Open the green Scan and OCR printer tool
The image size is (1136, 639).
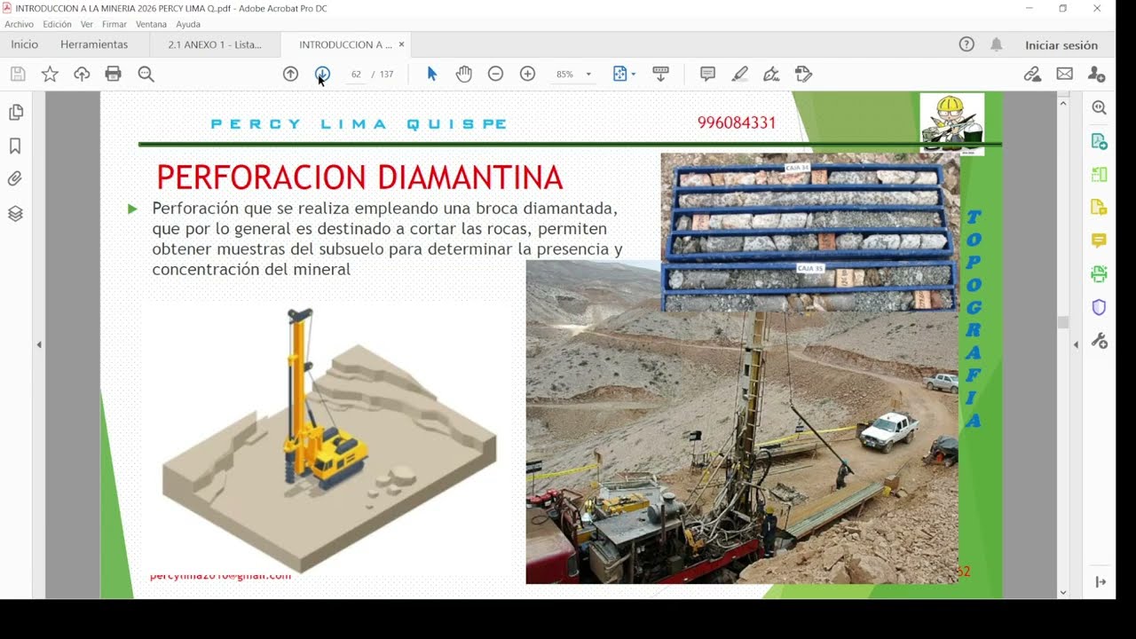point(1099,274)
